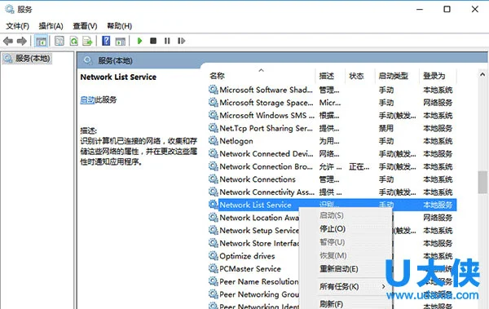Click the Back arrow toolbar icon
Image resolution: width=489 pixels, height=309 pixels.
[x=8, y=41]
